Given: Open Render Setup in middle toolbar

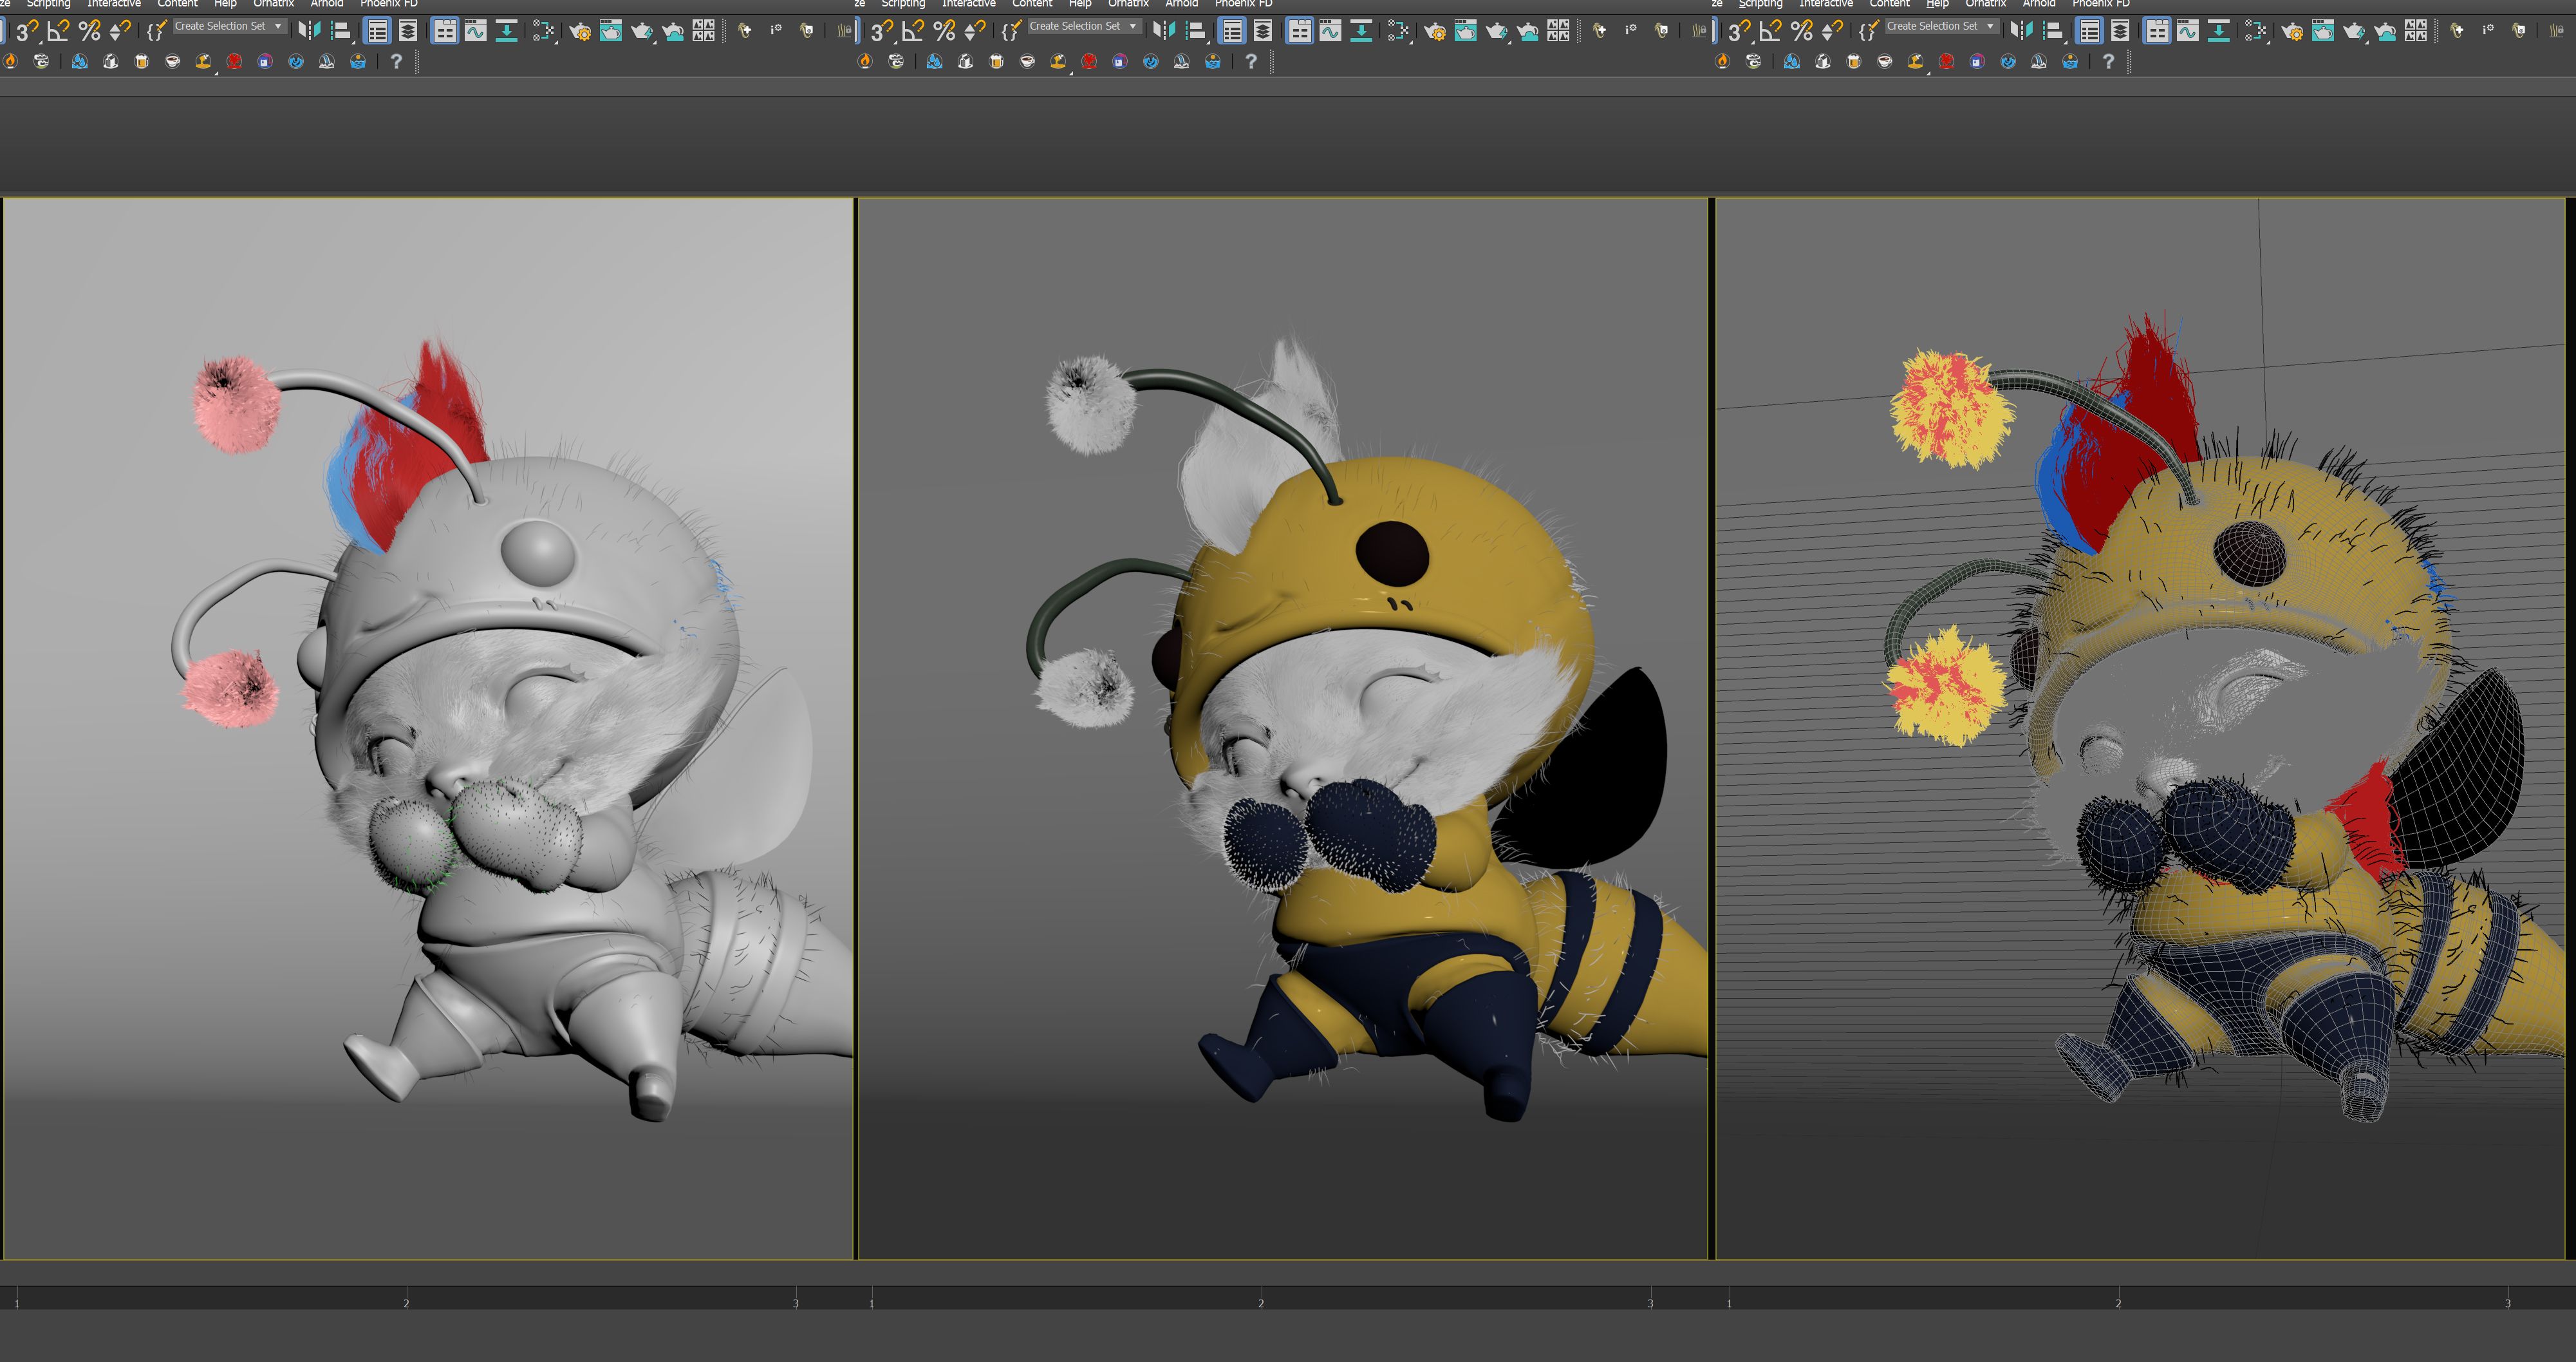Looking at the screenshot, I should click(x=1434, y=32).
